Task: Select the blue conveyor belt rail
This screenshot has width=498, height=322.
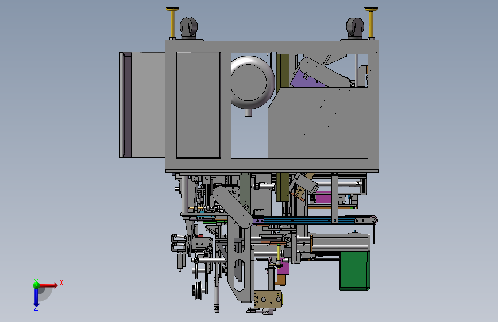Action: (310, 221)
